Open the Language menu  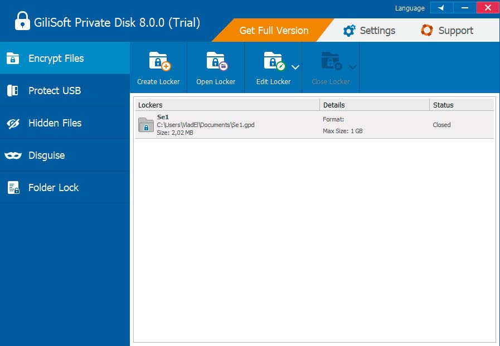410,8
